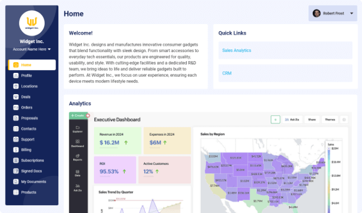Open Explorer in the analytics side panel
Viewport: 362px width, 213px height.
coord(78,129)
